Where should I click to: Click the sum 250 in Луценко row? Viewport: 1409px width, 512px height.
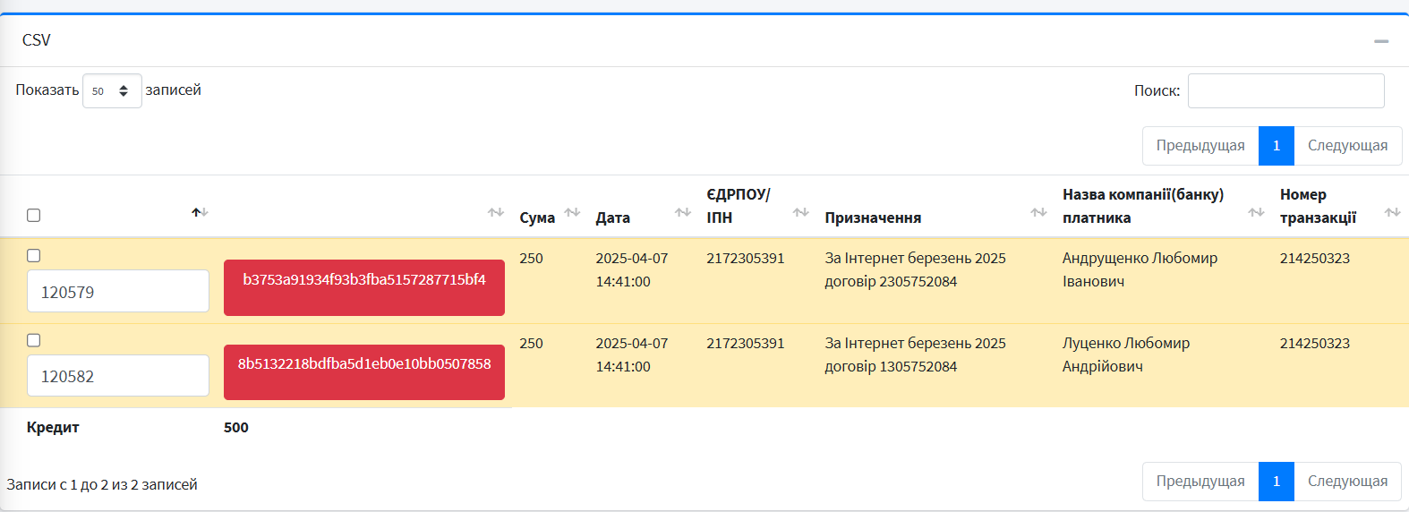pos(531,343)
